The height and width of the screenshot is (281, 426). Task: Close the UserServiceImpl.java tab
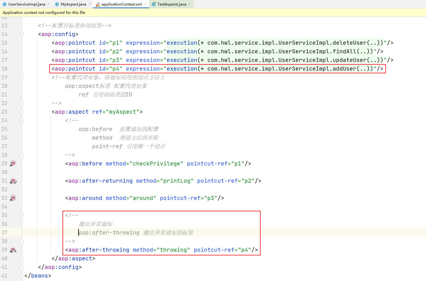49,4
